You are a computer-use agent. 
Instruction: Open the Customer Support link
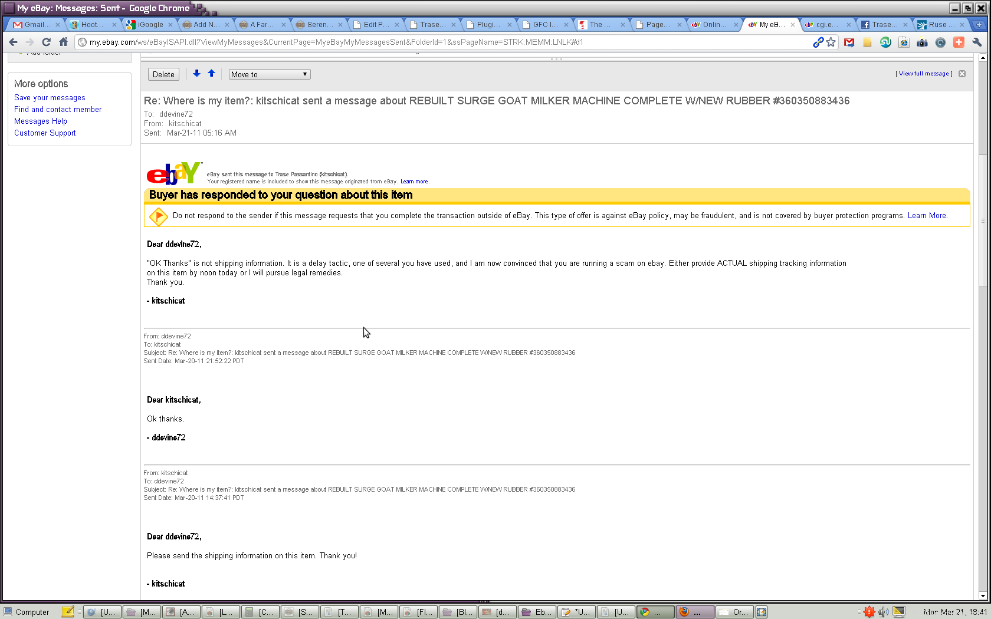pos(45,133)
